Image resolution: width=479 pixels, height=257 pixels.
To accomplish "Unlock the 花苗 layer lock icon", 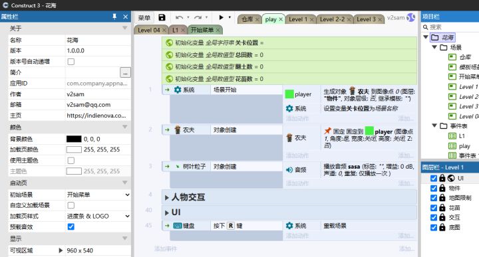I will pyautogui.click(x=442, y=208).
